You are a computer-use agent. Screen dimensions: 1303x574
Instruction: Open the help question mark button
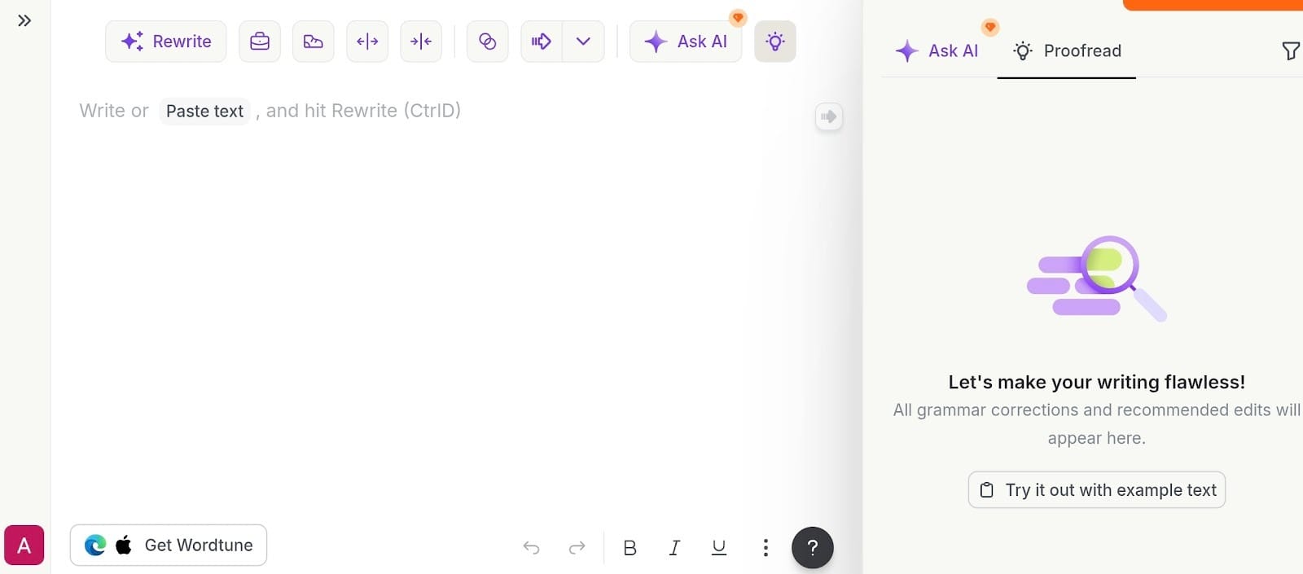813,548
